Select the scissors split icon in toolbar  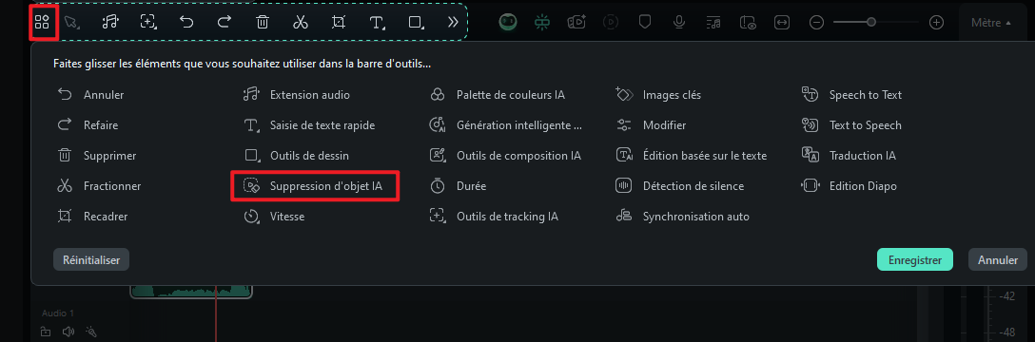click(x=301, y=22)
